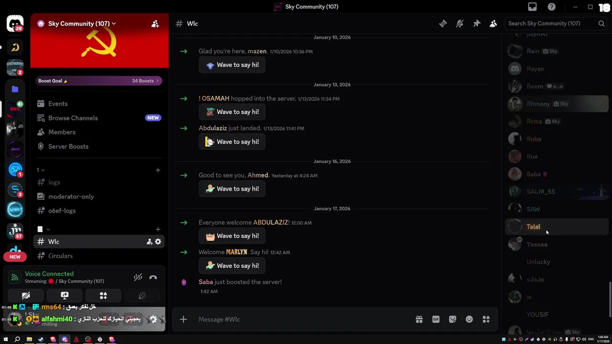Toggle screen share streaming button
Screen dimensions: 612x344
click(65, 296)
